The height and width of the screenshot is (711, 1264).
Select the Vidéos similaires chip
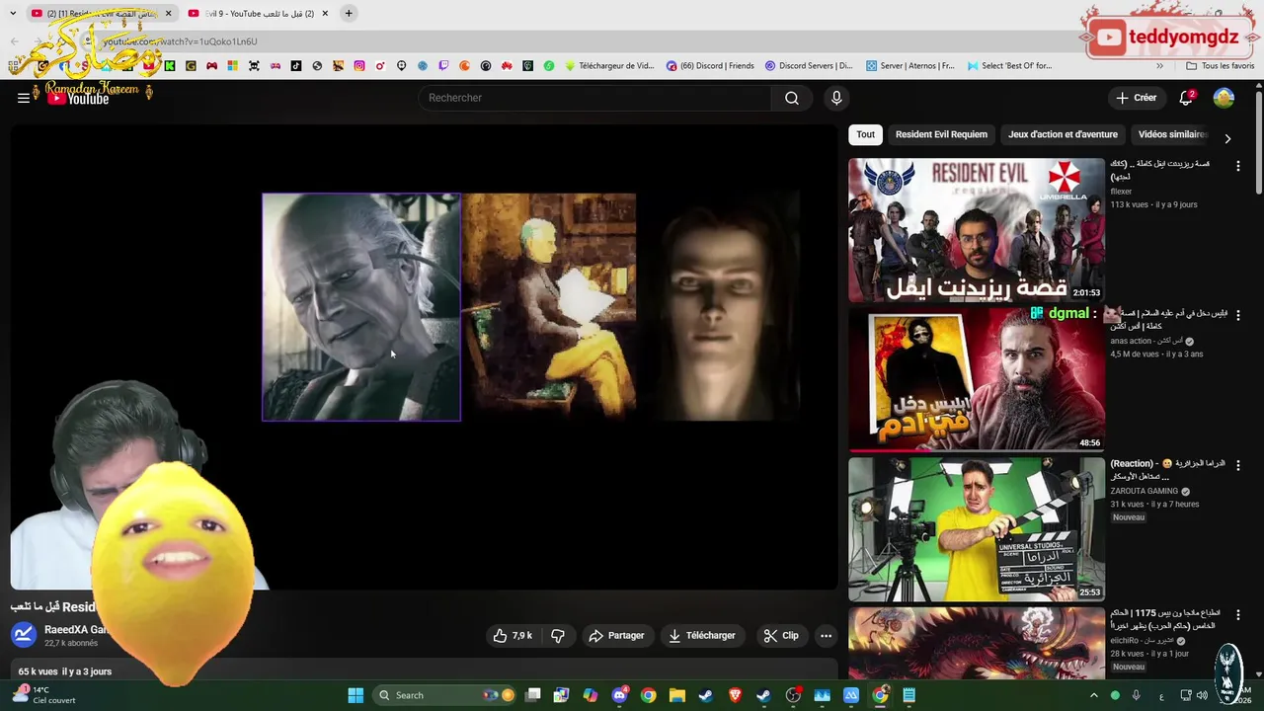pyautogui.click(x=1173, y=134)
